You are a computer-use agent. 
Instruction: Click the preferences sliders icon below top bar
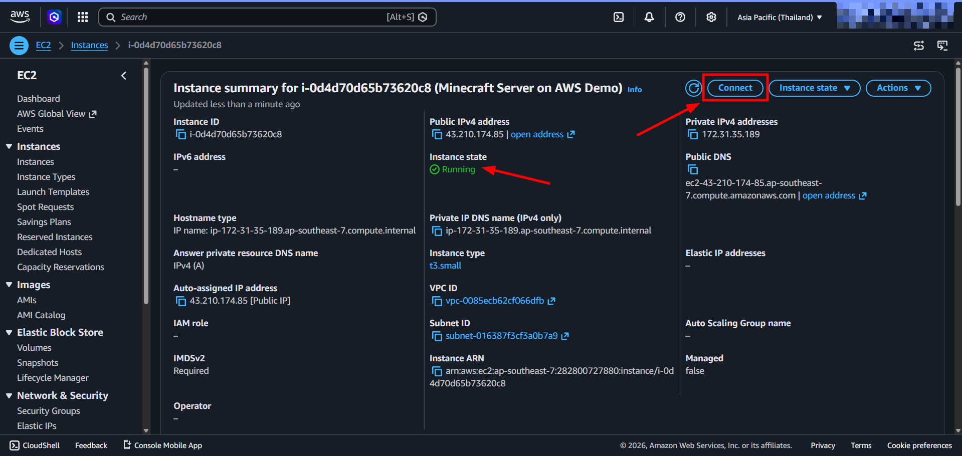pos(919,46)
